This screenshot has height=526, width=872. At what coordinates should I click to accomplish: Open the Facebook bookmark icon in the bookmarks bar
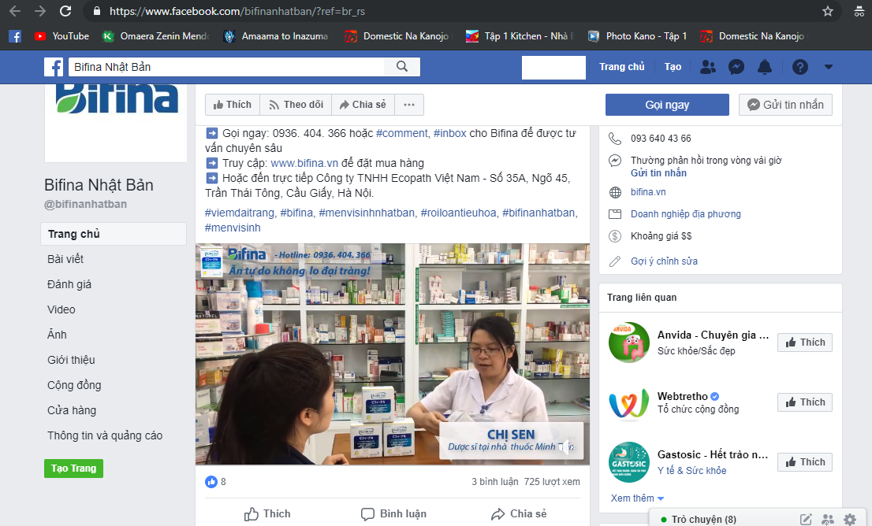tap(15, 36)
